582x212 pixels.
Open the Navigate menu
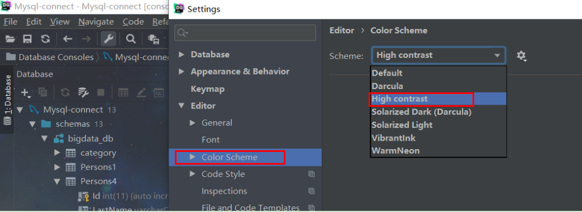96,22
